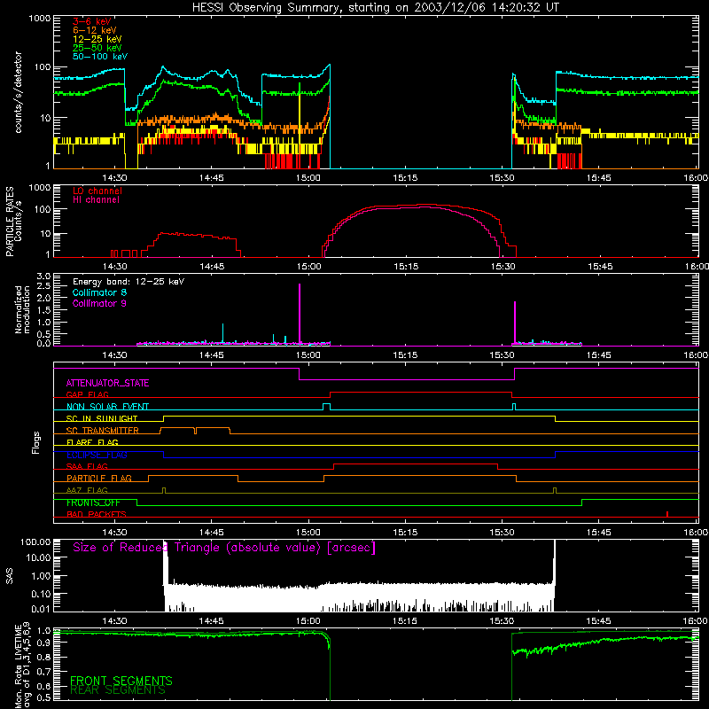
Task: Select the Collimator 9 legend label
Action: 99,303
